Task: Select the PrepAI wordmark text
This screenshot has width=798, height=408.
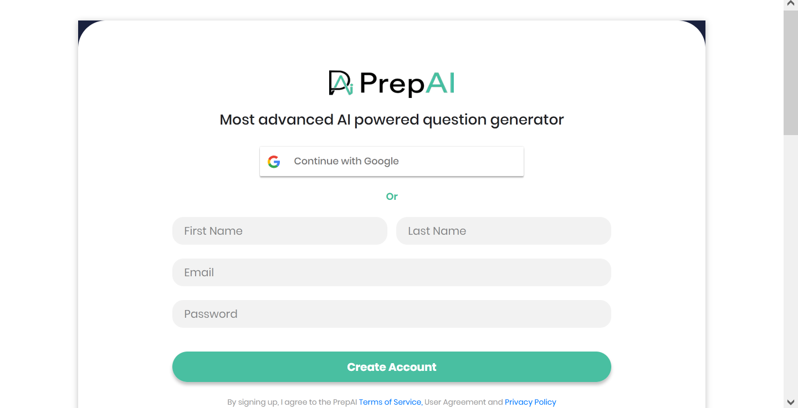Action: (406, 83)
